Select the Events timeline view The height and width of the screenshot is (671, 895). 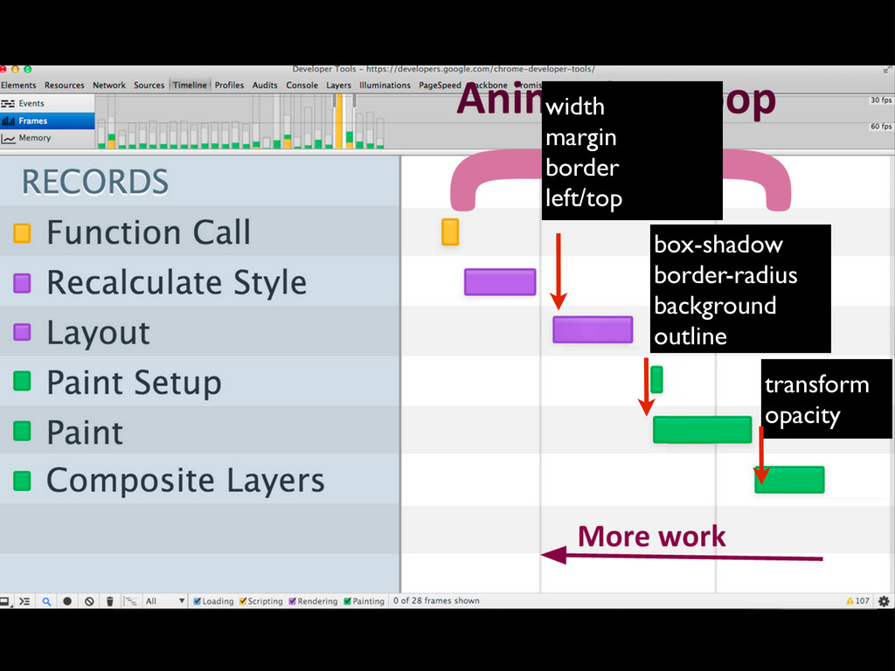31,103
